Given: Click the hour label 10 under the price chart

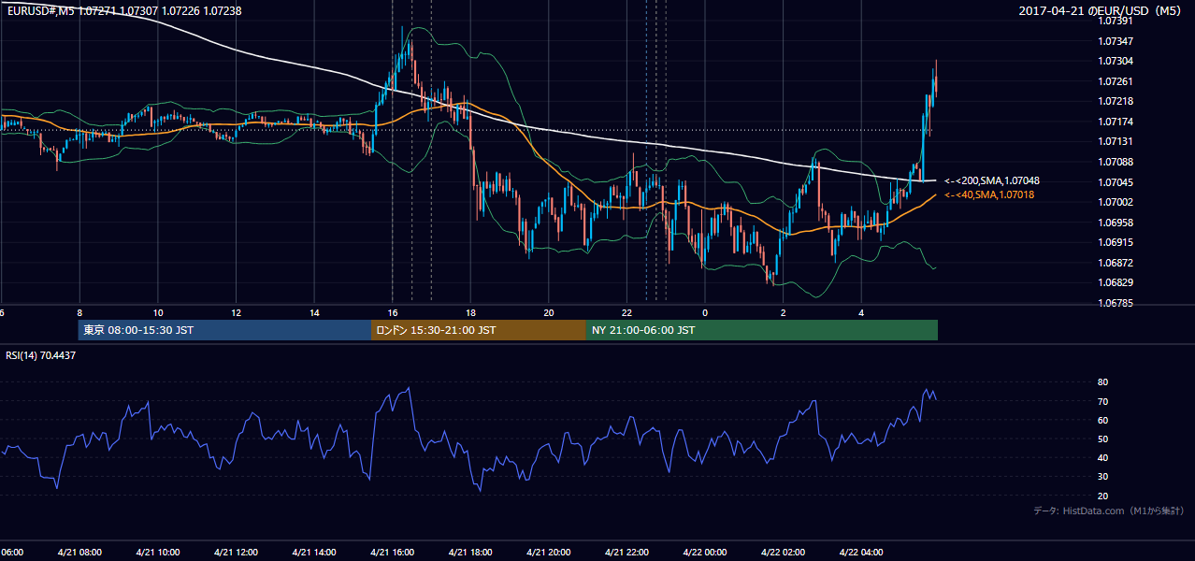Looking at the screenshot, I should coord(158,312).
